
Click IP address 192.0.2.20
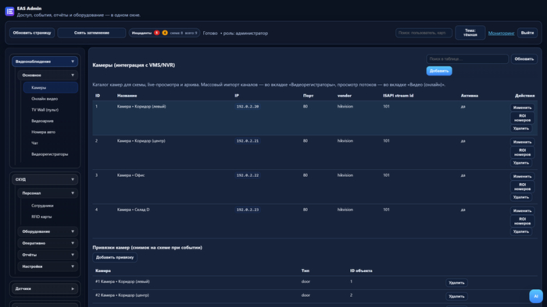248,107
